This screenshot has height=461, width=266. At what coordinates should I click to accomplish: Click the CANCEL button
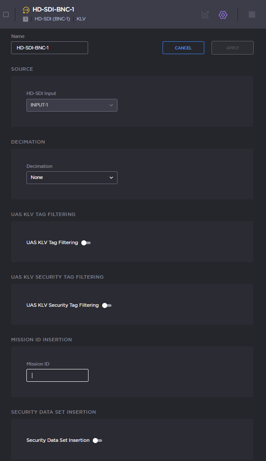coord(183,48)
